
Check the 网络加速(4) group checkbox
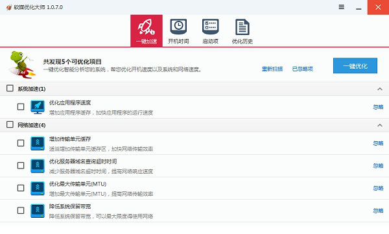click(10, 124)
